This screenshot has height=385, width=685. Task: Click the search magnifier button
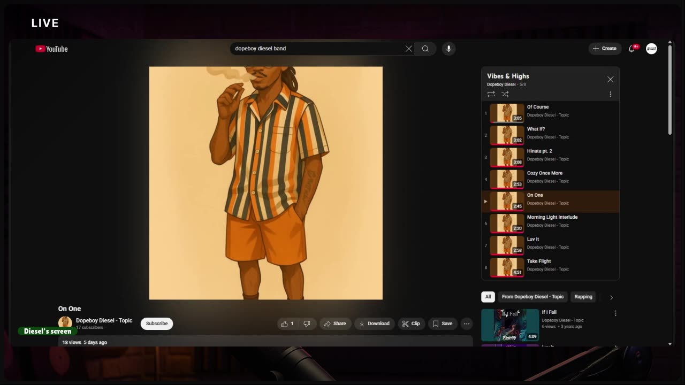(425, 49)
